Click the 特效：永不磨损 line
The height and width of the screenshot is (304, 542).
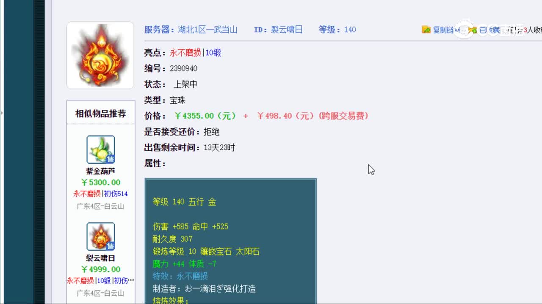point(180,276)
